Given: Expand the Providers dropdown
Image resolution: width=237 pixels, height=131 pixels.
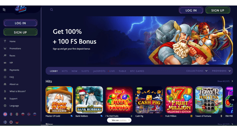Looking at the screenshot, I should click(x=221, y=71).
